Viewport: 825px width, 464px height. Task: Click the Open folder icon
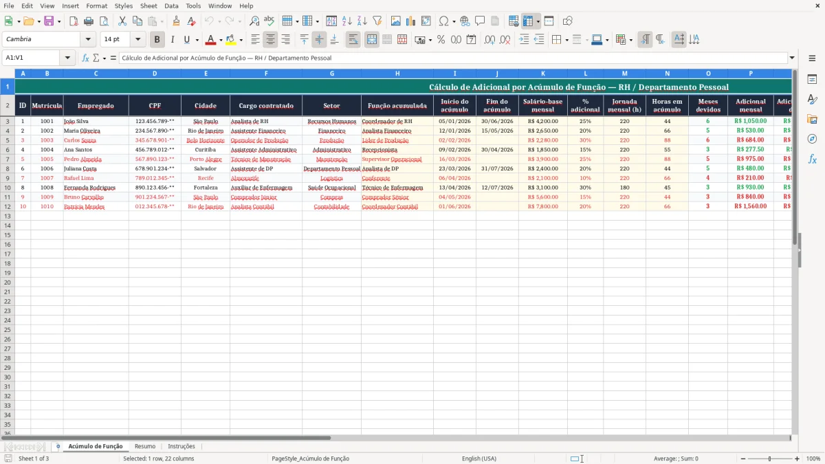pos(27,21)
